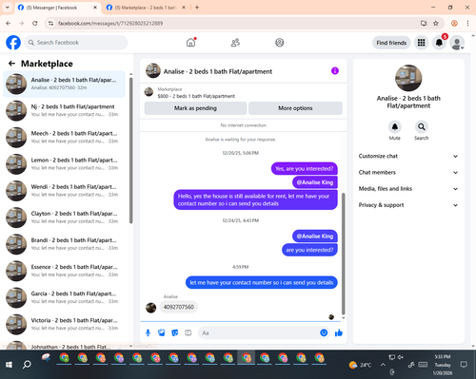Open the Brandi conversation in list

click(x=64, y=244)
